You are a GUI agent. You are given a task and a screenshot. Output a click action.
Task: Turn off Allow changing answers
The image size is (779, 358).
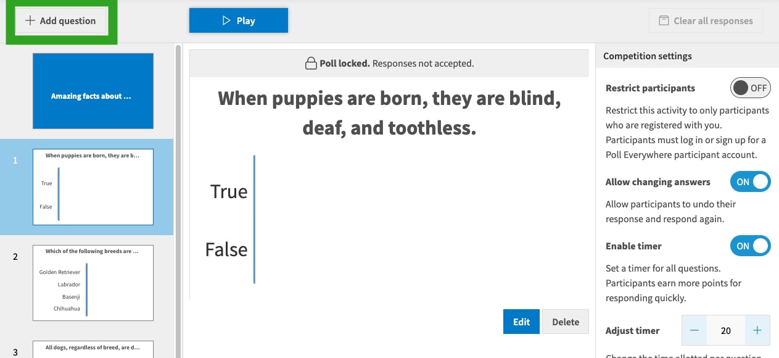click(x=750, y=182)
